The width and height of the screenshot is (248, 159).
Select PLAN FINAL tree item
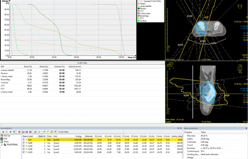(x=12, y=144)
